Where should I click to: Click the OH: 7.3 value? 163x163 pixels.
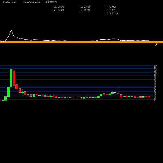point(111,10)
